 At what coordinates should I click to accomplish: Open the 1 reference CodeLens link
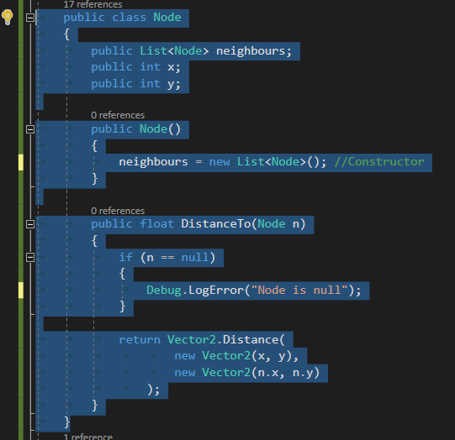(88, 437)
